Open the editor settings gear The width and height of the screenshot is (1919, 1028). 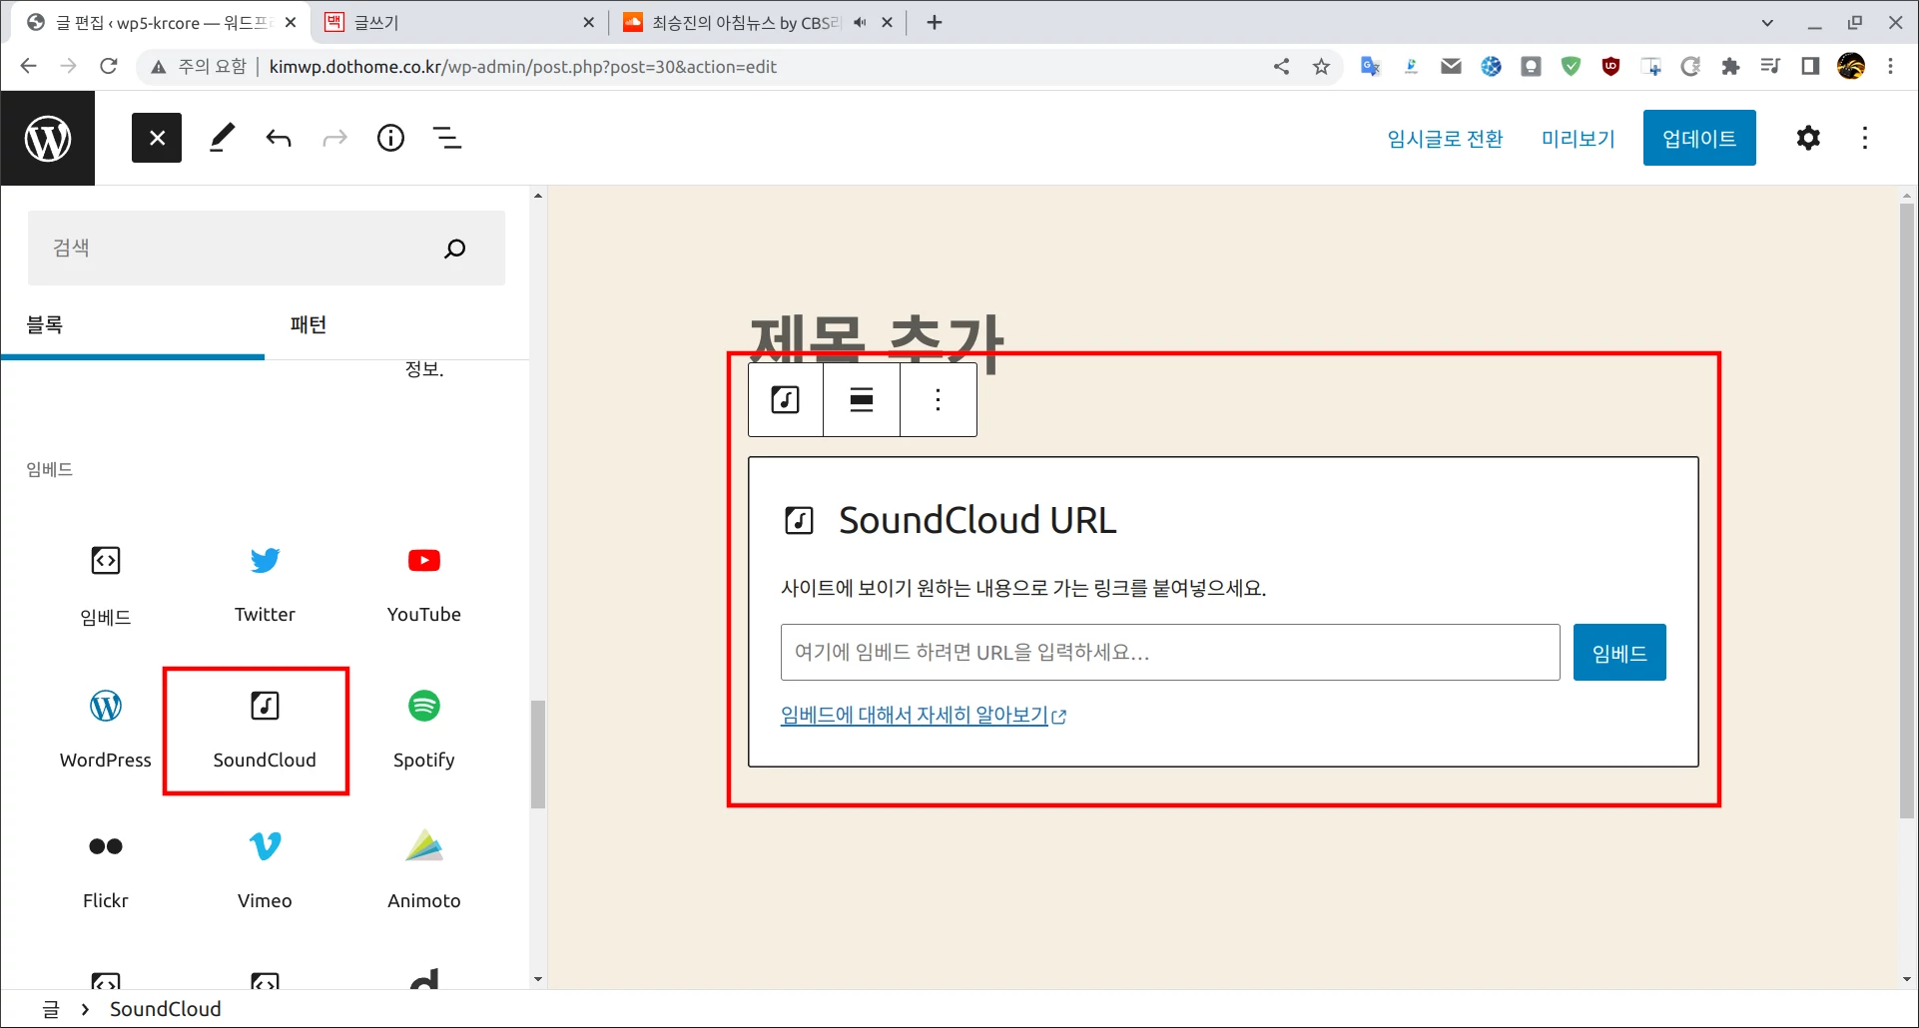(x=1807, y=138)
